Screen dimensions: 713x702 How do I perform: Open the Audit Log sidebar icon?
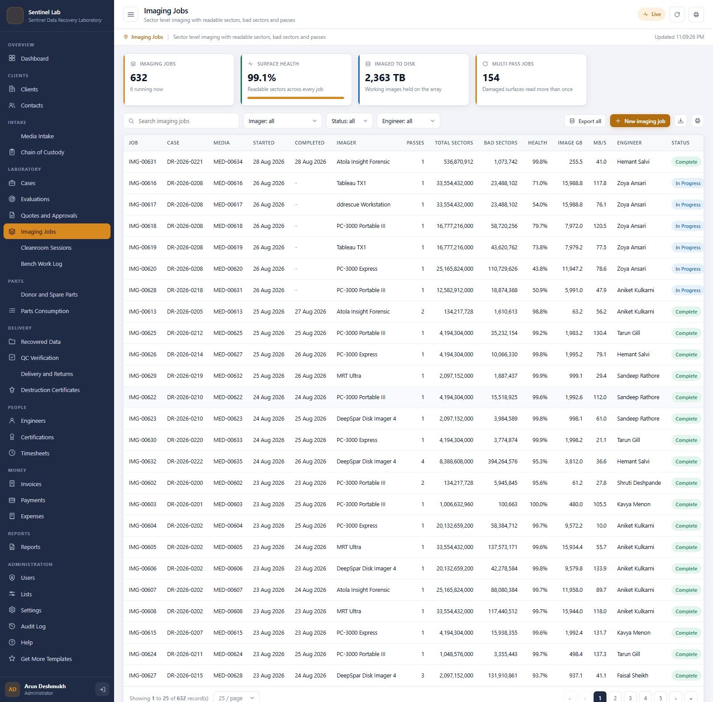coord(12,626)
